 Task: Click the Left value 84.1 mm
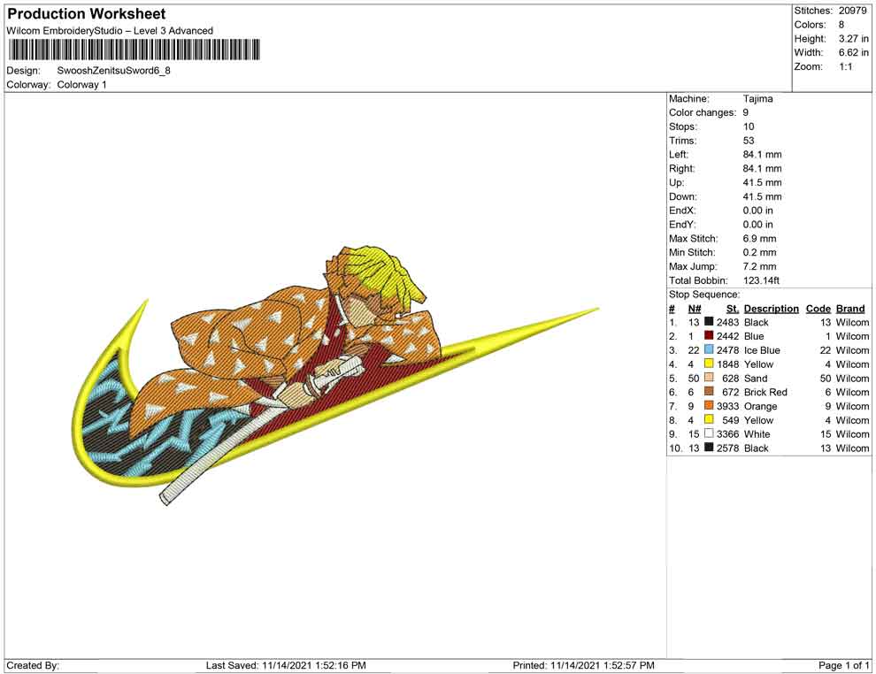point(762,155)
